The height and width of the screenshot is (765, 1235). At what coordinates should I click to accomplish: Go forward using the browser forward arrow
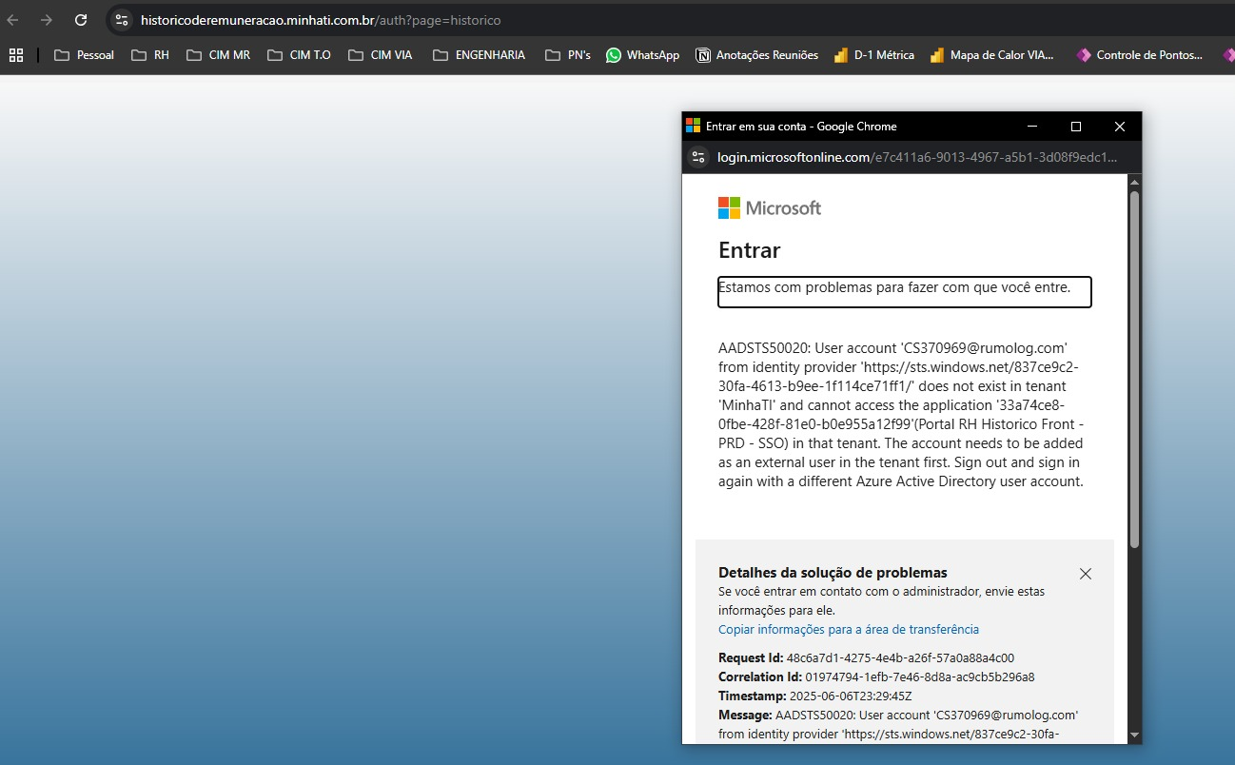pos(47,20)
